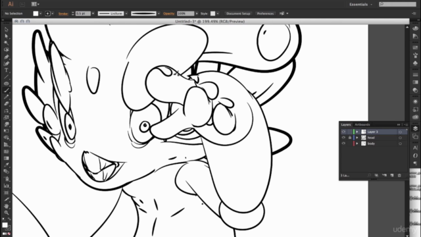Select the Scale tool

coord(7,117)
